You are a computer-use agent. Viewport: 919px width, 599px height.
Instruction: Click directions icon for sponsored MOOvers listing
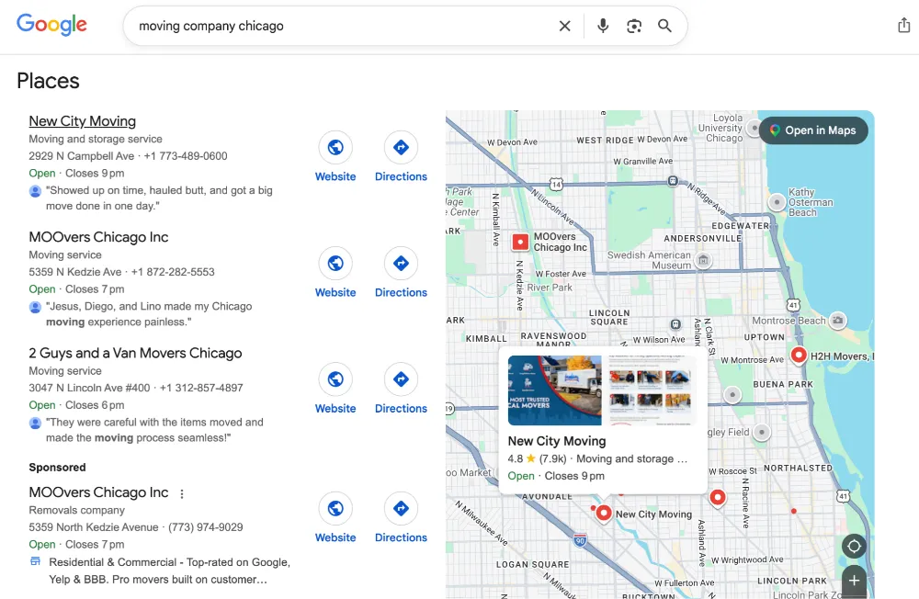(401, 508)
